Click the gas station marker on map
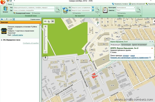Screen dimensions: 155x102 98,23
